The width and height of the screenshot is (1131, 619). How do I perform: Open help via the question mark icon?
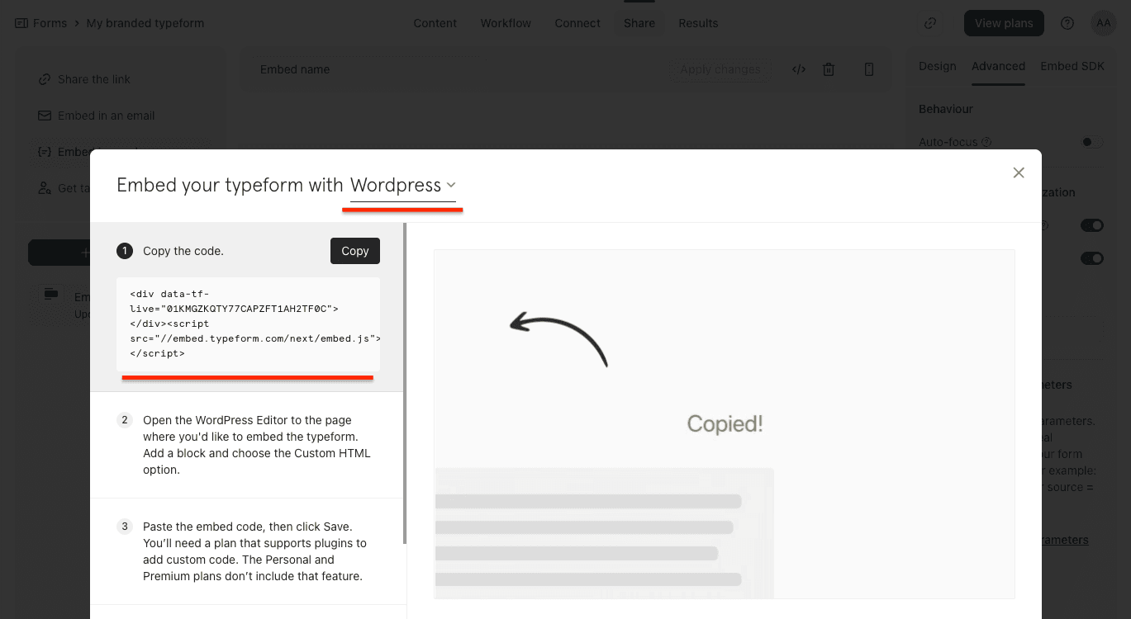1067,22
